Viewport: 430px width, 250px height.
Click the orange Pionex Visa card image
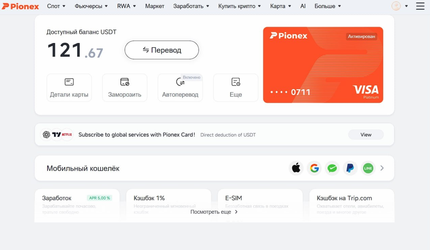[x=323, y=65]
